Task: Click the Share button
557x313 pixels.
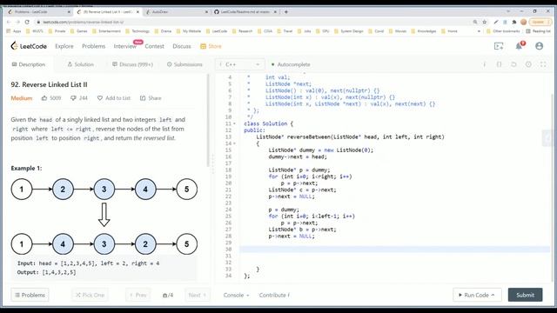Action: click(x=151, y=98)
